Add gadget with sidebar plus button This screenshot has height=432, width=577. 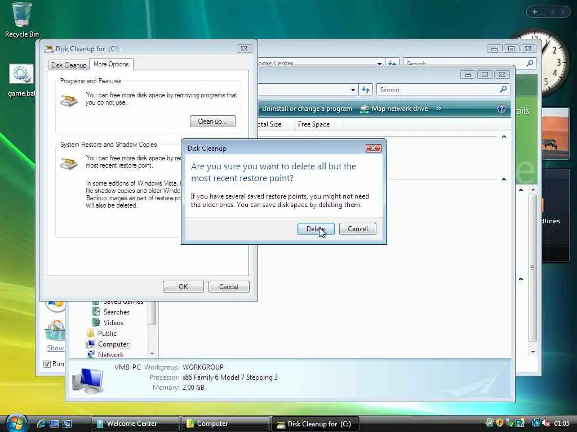pyautogui.click(x=535, y=12)
